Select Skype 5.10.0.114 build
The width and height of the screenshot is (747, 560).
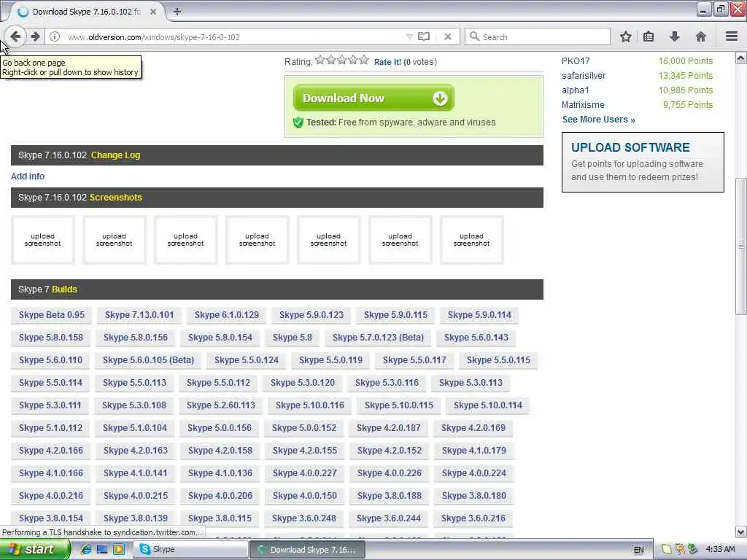(488, 405)
